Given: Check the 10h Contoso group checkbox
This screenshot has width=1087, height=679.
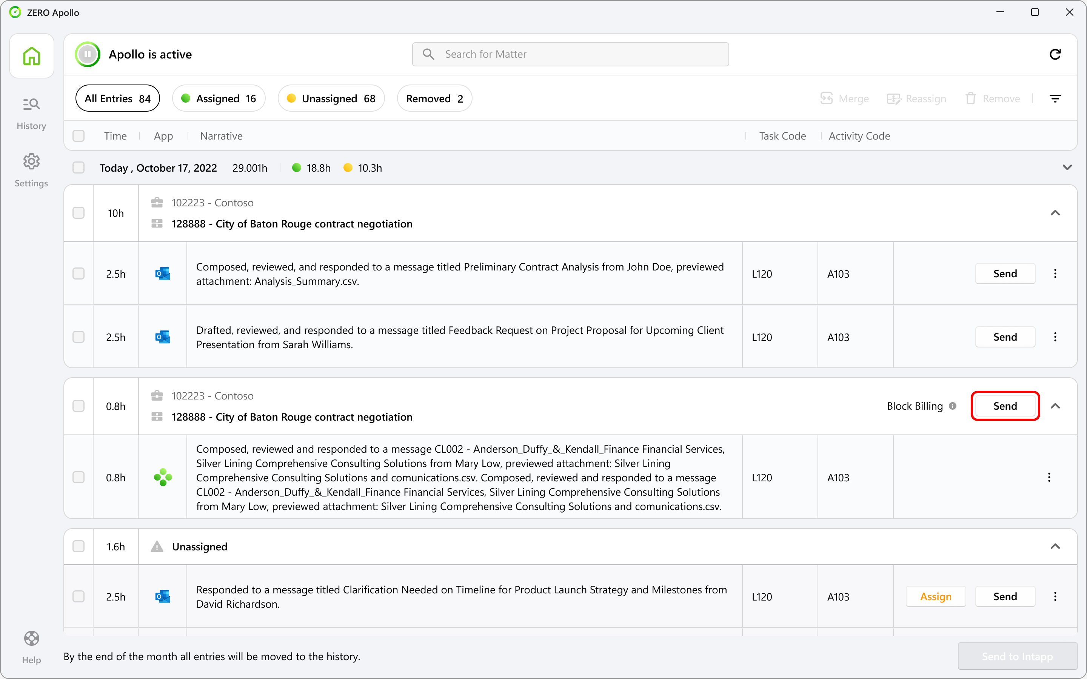Looking at the screenshot, I should pos(79,213).
